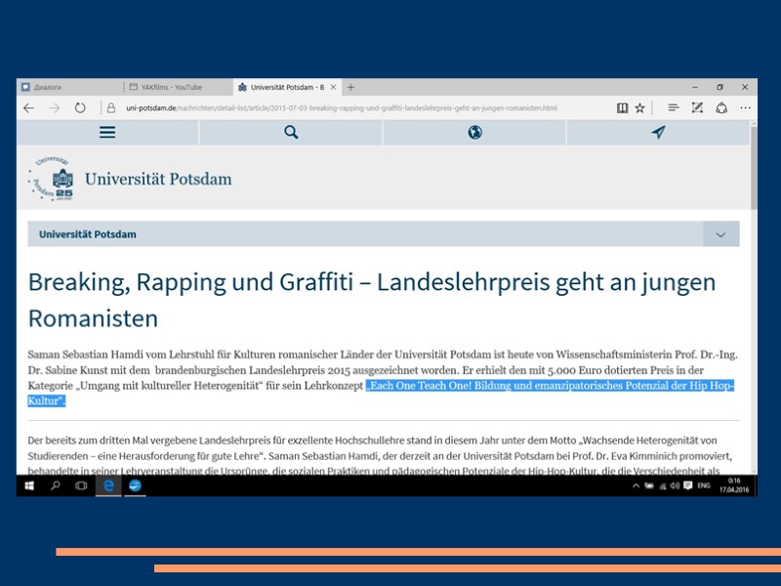The height and width of the screenshot is (586, 781).
Task: Click the page vertical scrollbar thumb
Action: (x=754, y=168)
